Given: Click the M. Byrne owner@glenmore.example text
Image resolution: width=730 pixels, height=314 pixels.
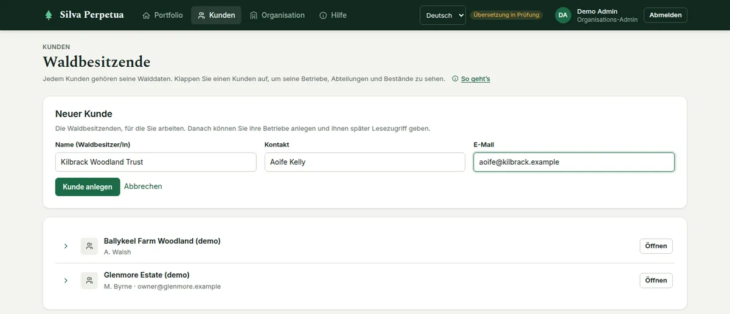Looking at the screenshot, I should pos(162,286).
